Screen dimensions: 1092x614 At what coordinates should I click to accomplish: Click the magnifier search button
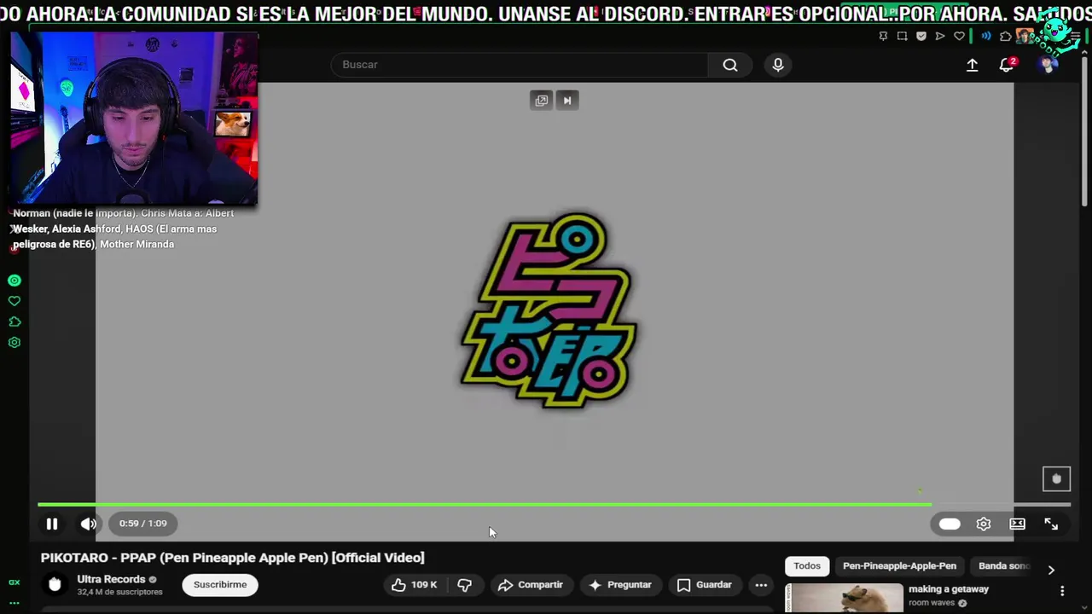pyautogui.click(x=730, y=65)
